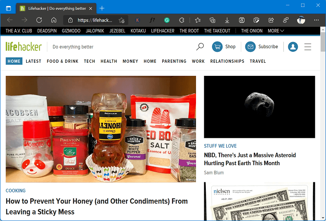The image size is (326, 221).
Task: Open the Collections icon
Action: pos(212,20)
